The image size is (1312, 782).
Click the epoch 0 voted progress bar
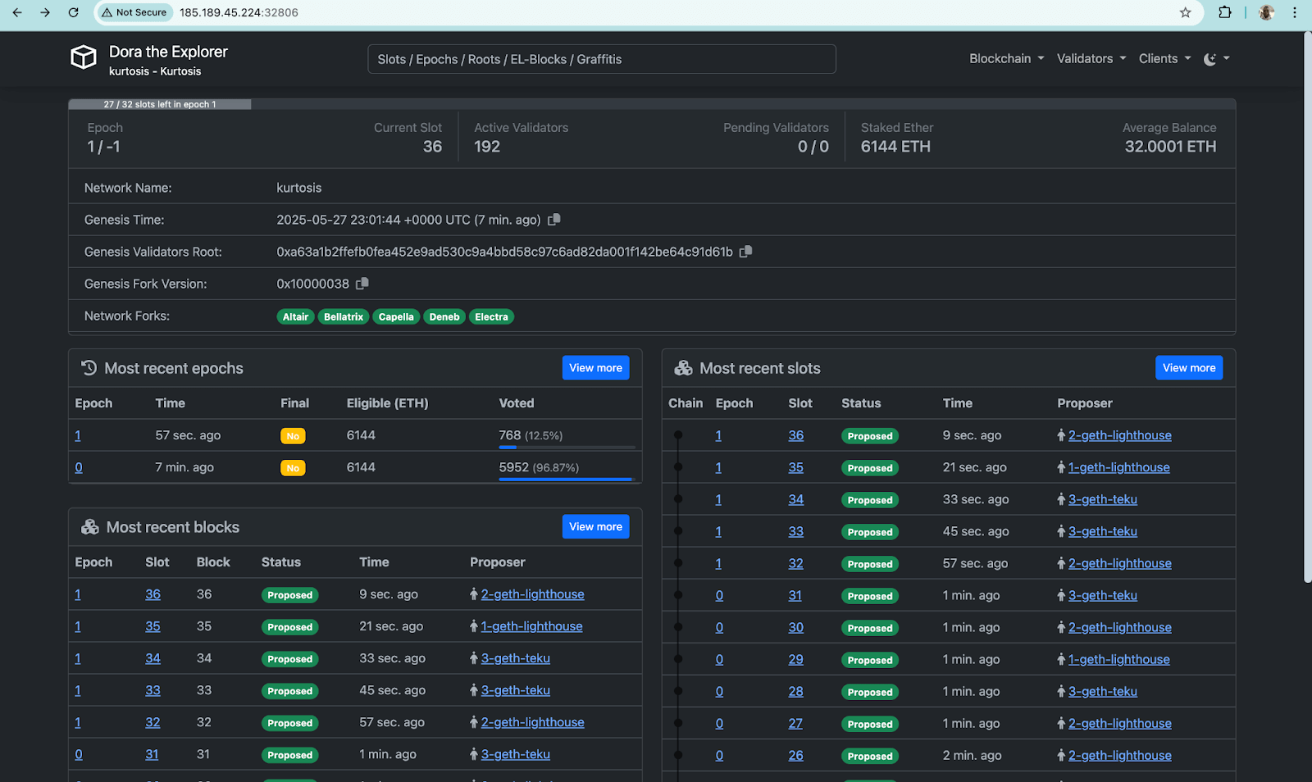point(566,479)
